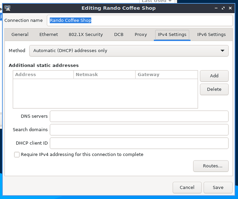
Task: Maximize the connection editor window
Action: pyautogui.click(x=223, y=8)
